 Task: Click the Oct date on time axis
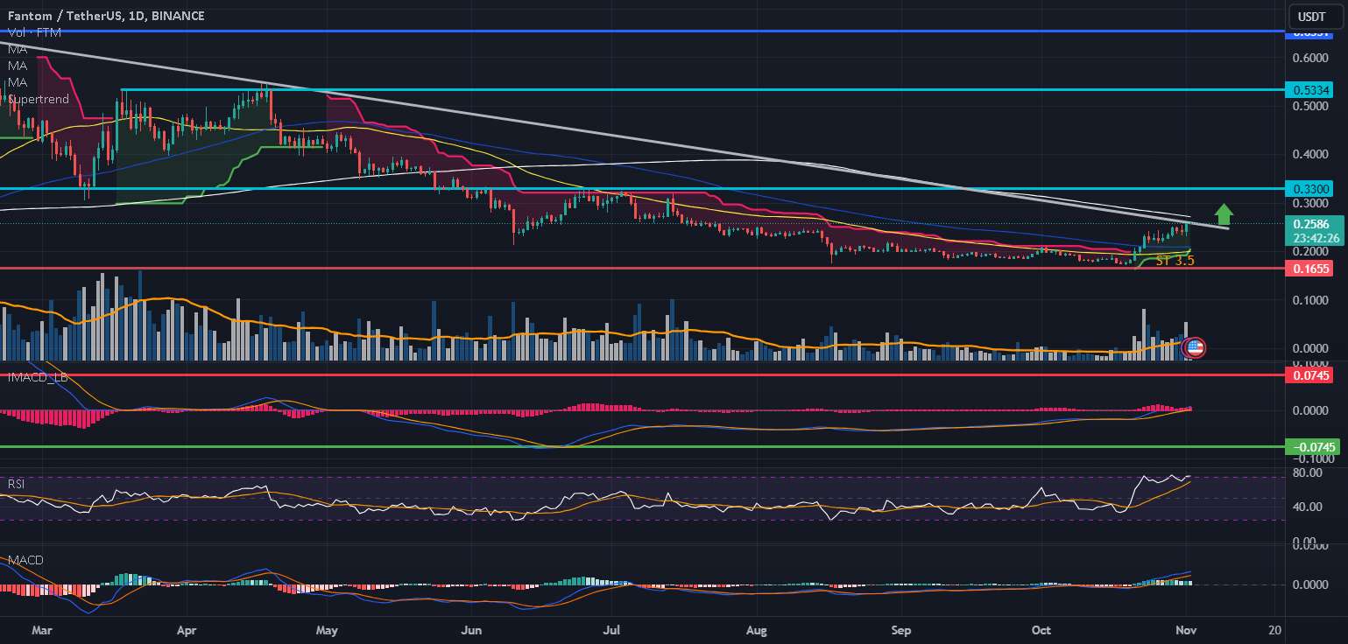tap(1041, 629)
